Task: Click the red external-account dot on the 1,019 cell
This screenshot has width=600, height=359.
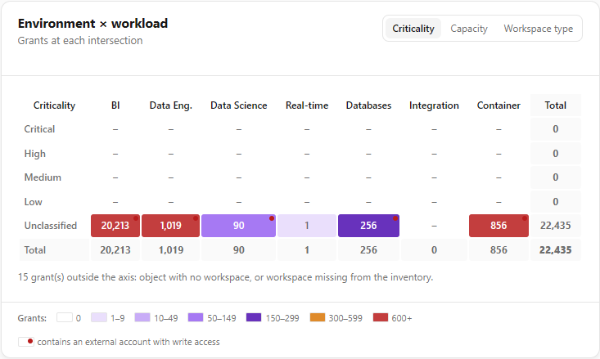Action: 196,218
